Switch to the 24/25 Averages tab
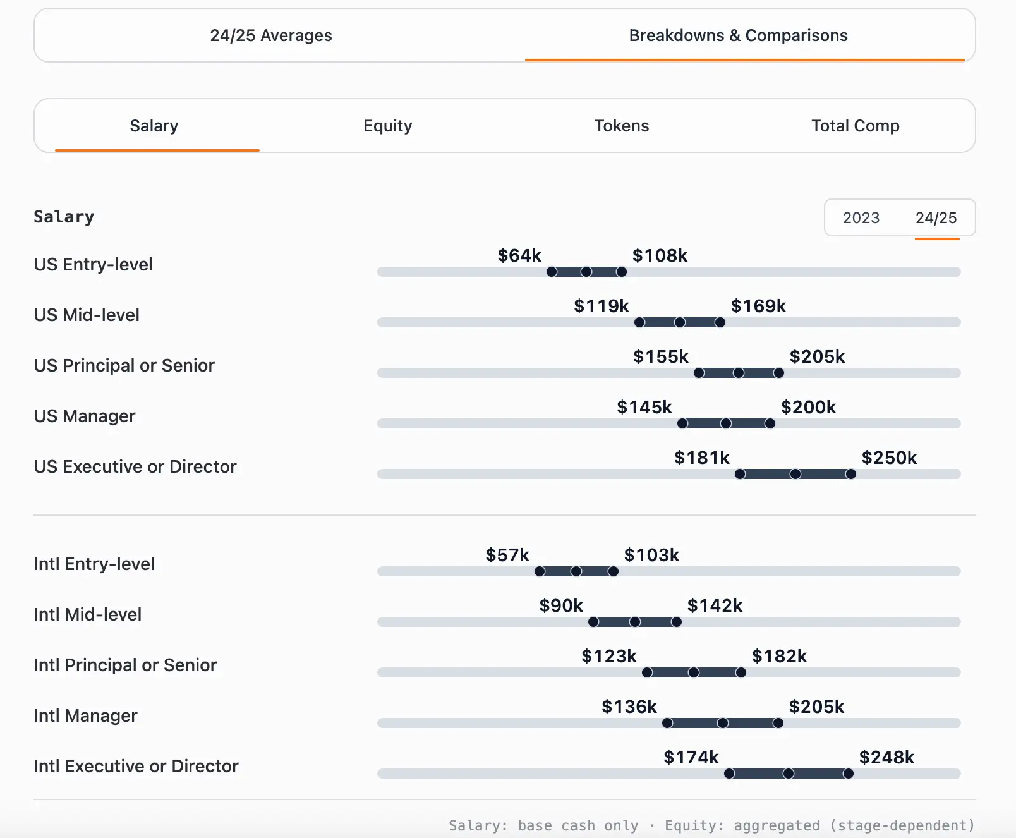Image resolution: width=1016 pixels, height=838 pixels. pyautogui.click(x=271, y=35)
